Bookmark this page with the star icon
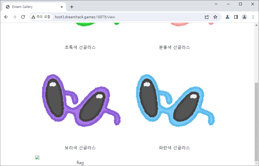 point(215,17)
